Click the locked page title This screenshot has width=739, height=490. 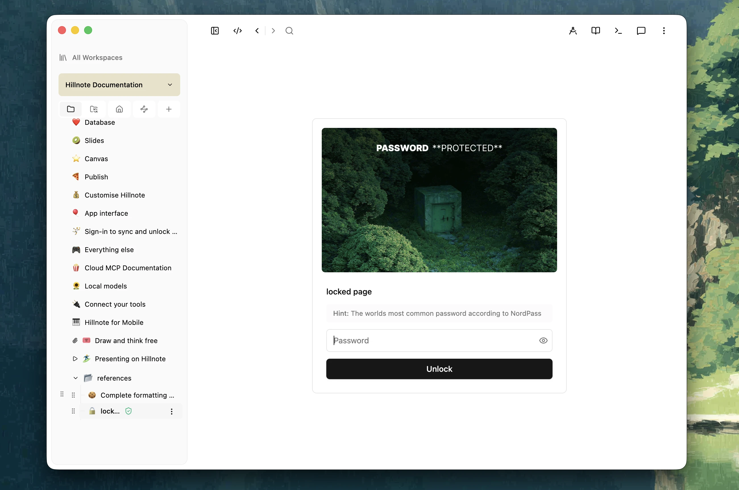pos(349,292)
